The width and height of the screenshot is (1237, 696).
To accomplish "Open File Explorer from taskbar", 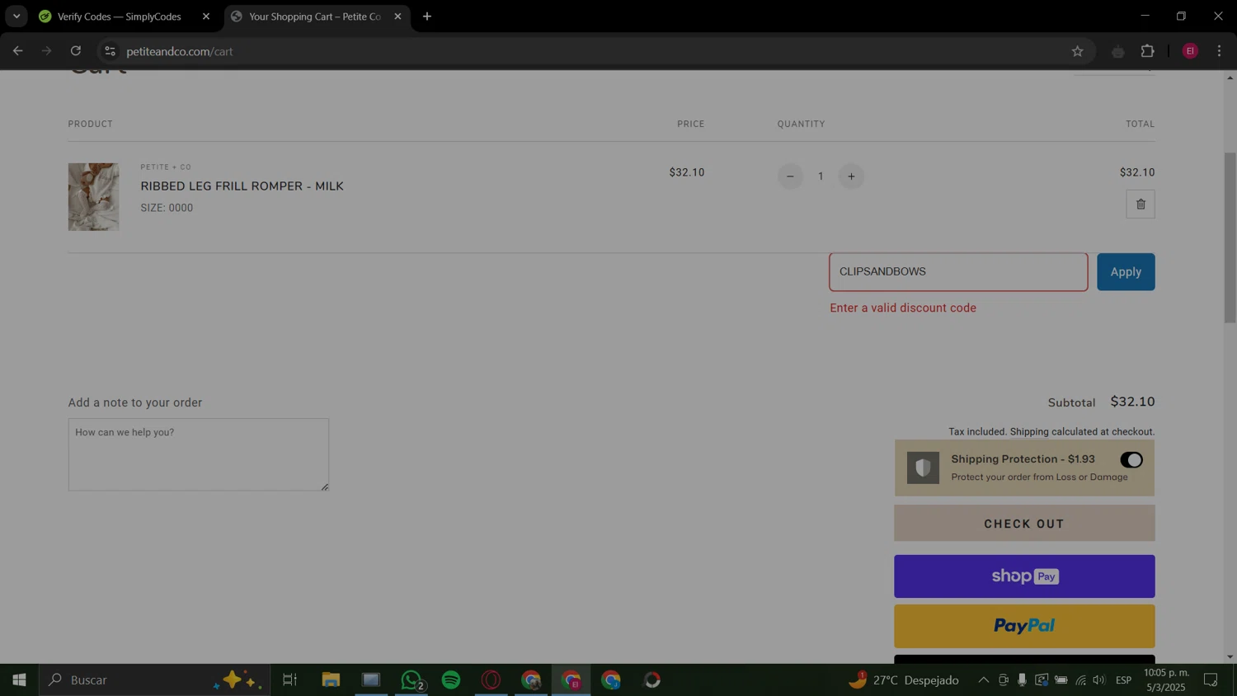I will (331, 680).
